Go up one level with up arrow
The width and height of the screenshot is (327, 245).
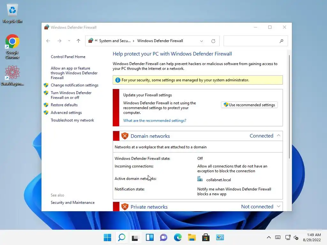pos(78,41)
